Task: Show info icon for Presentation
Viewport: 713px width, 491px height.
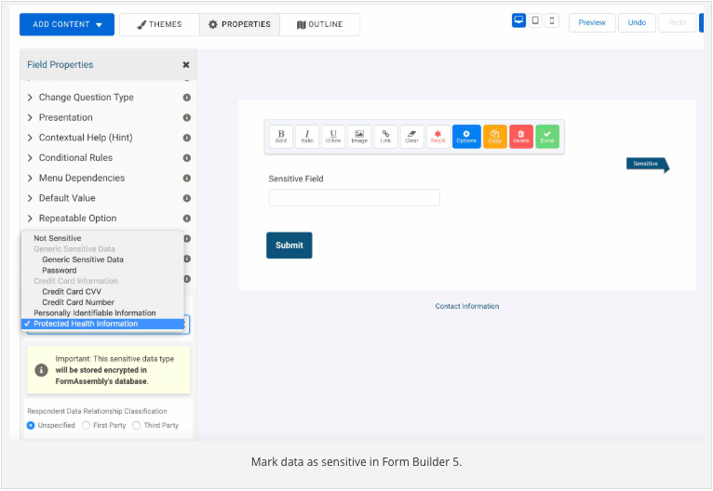Action: click(x=187, y=118)
